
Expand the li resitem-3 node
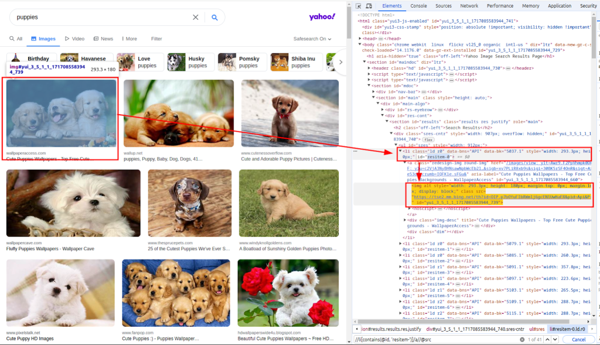(401, 267)
